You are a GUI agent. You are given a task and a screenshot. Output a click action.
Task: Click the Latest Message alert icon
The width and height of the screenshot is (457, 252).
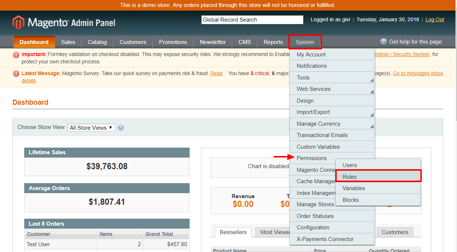coord(16,74)
